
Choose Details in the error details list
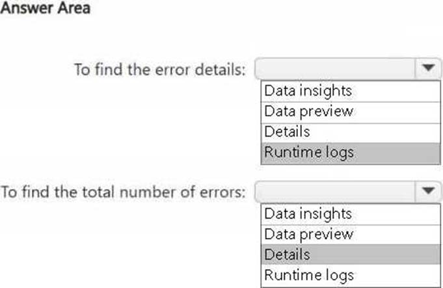pyautogui.click(x=351, y=133)
